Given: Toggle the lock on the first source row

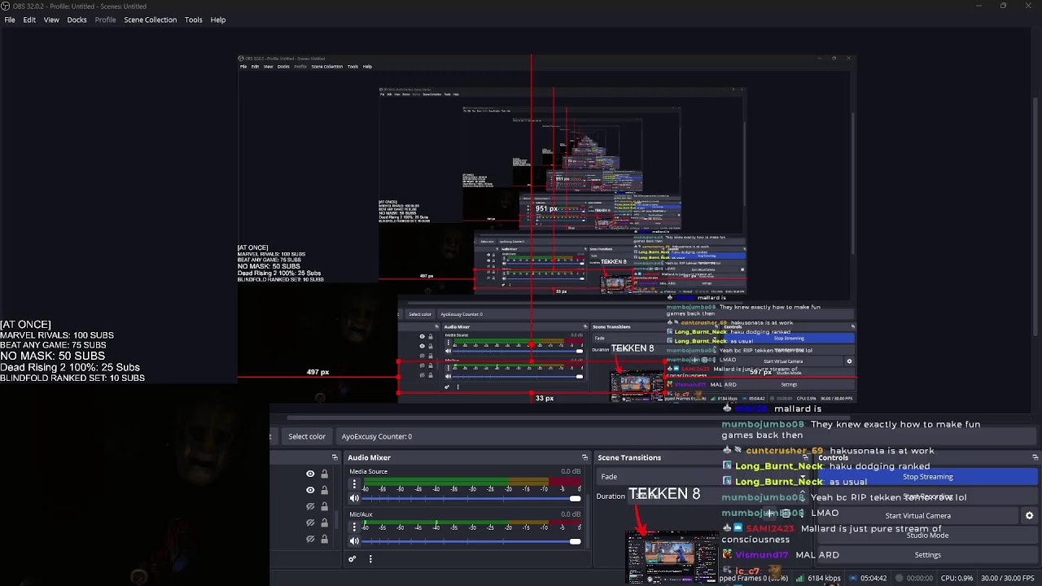Looking at the screenshot, I should click(324, 474).
